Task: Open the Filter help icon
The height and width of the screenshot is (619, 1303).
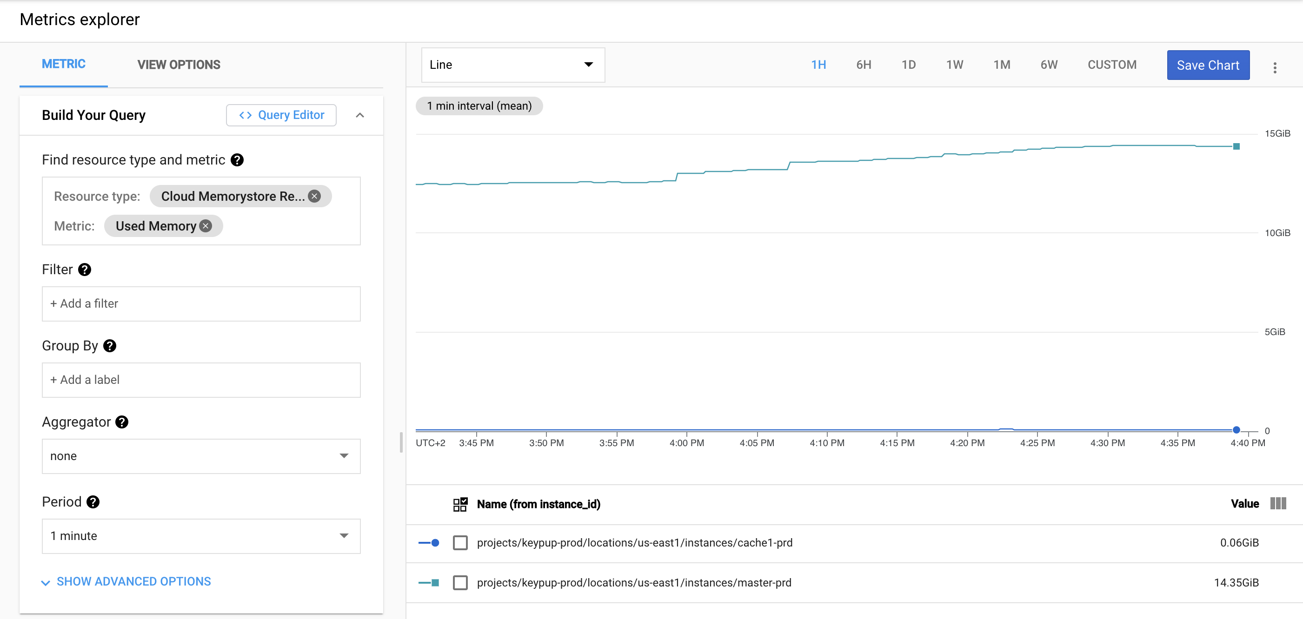Action: click(85, 270)
